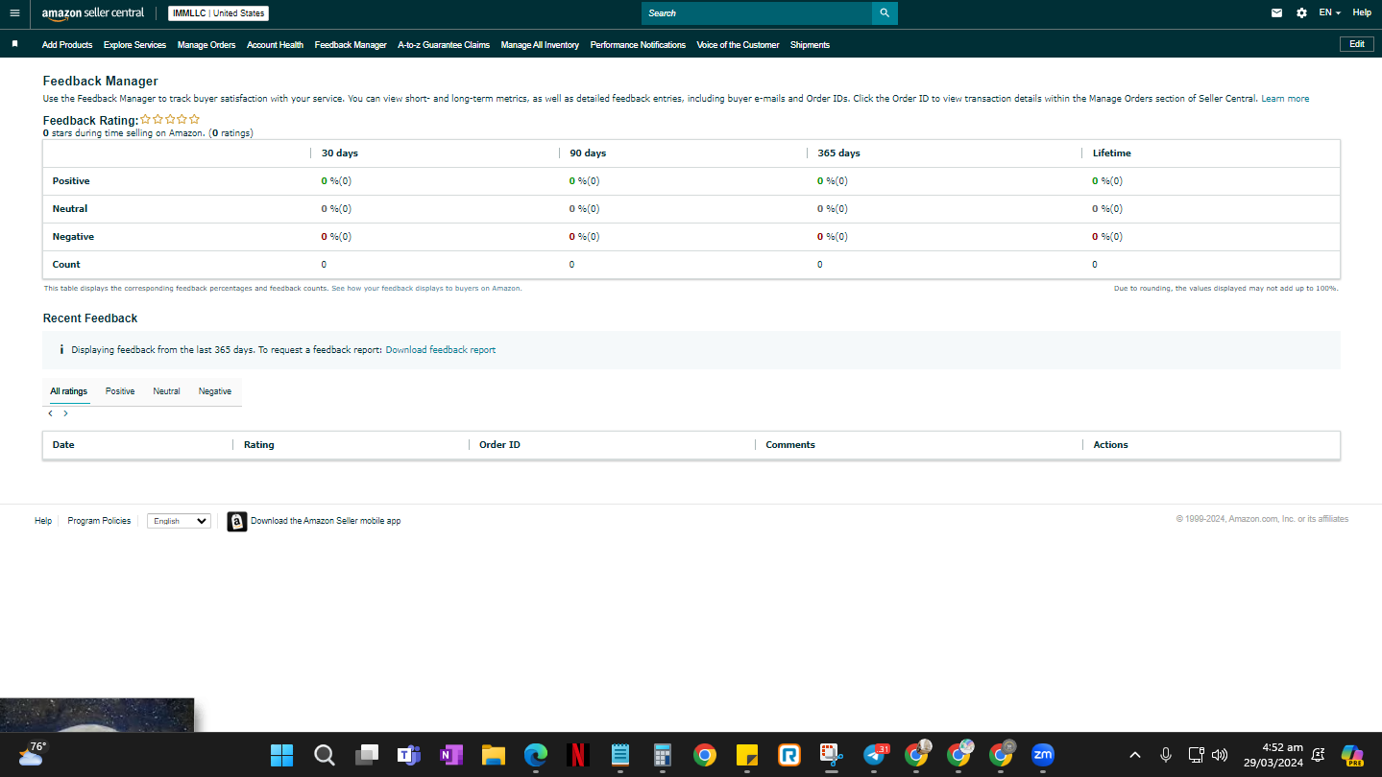Open the EN language dropdown

pos(1330,13)
